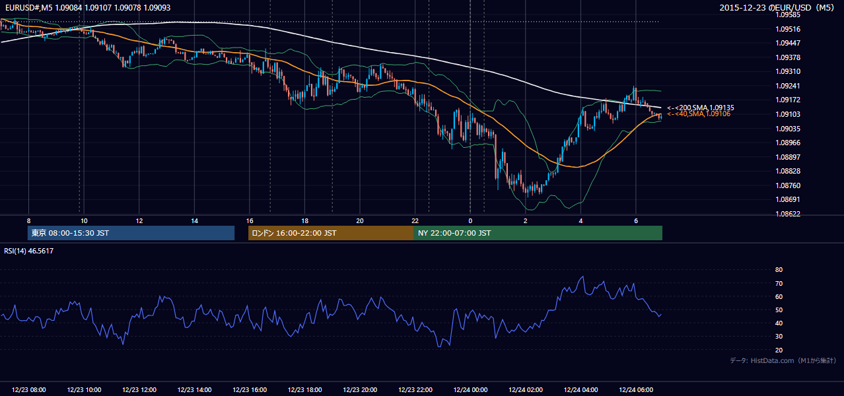Click hour tick 10 under price chart
This screenshot has width=844, height=396.
click(x=84, y=220)
